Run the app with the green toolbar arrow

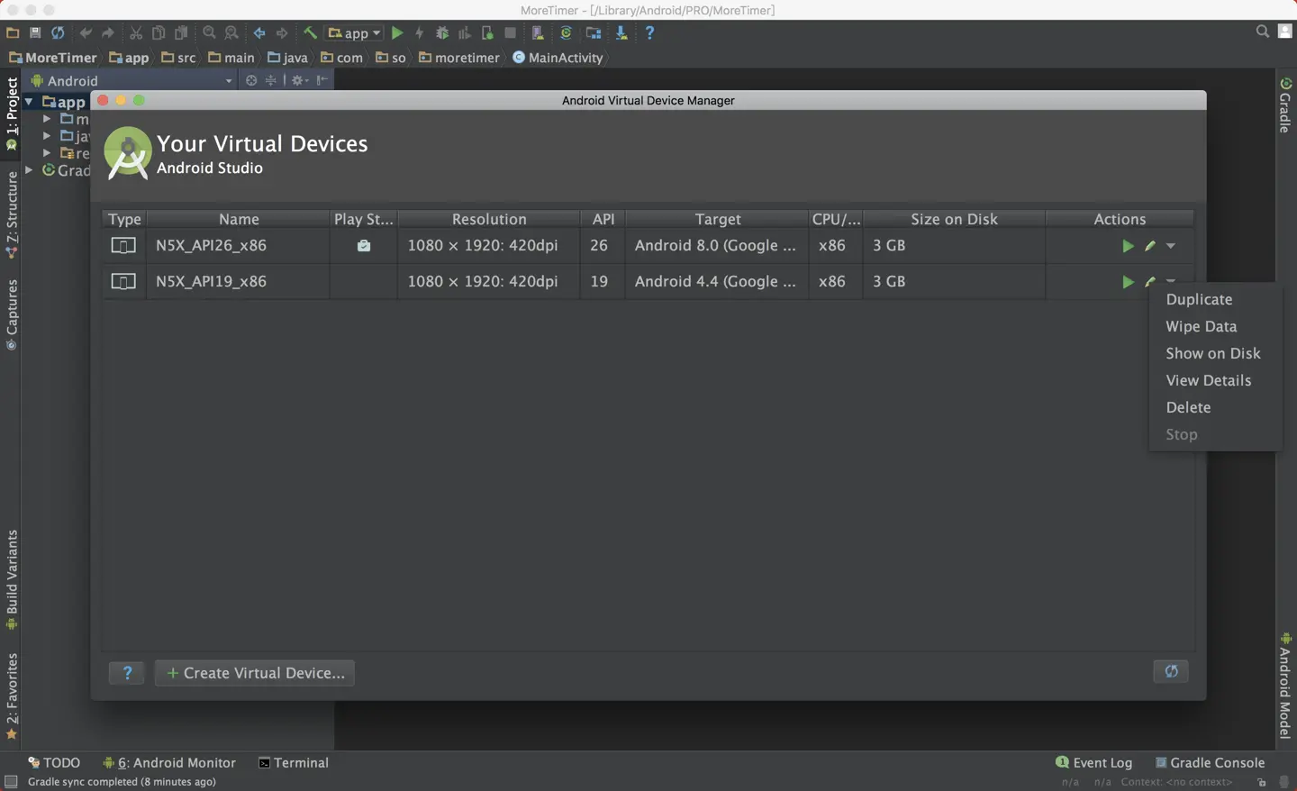pos(397,32)
